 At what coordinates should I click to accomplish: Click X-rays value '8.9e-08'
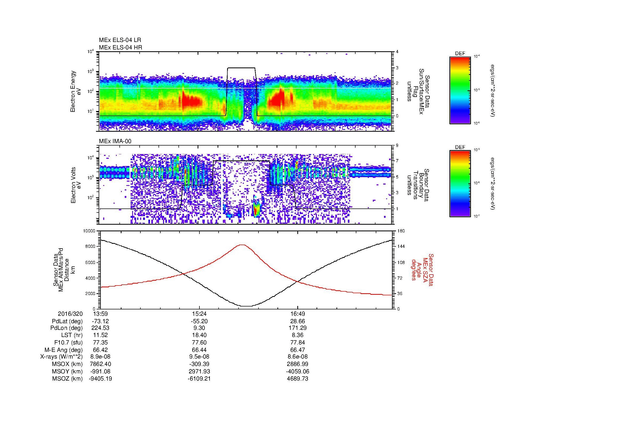pyautogui.click(x=100, y=357)
